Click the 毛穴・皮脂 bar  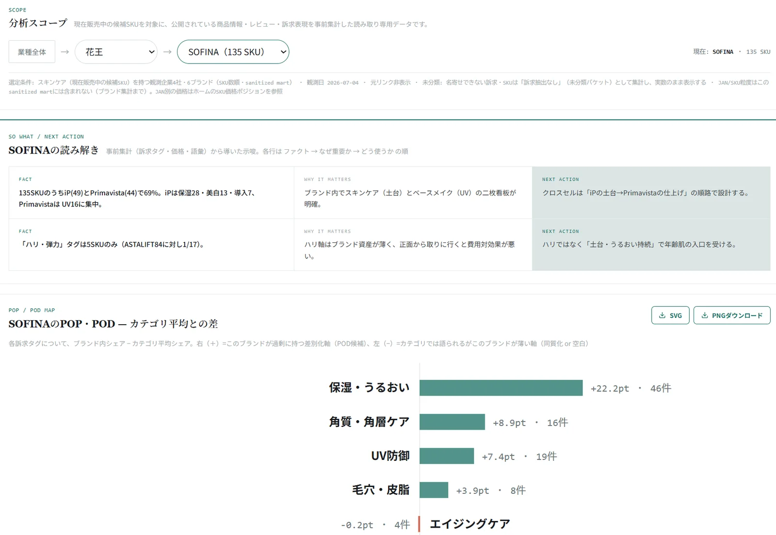point(434,490)
